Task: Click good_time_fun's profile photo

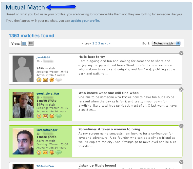Action: click(23, 105)
